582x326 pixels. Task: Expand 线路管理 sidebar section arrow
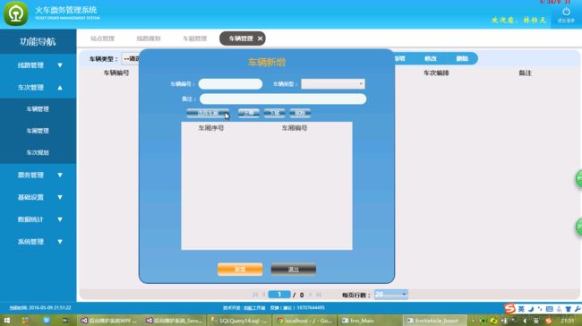pyautogui.click(x=60, y=65)
